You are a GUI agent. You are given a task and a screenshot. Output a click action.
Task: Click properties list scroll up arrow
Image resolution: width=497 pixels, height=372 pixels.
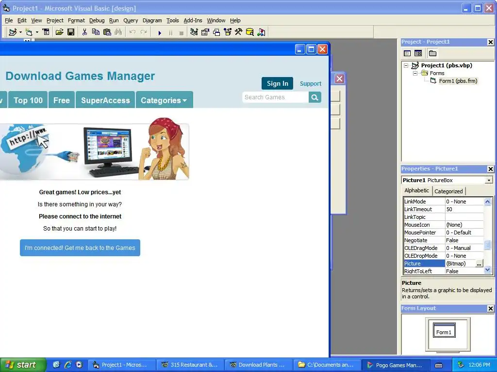tap(488, 201)
